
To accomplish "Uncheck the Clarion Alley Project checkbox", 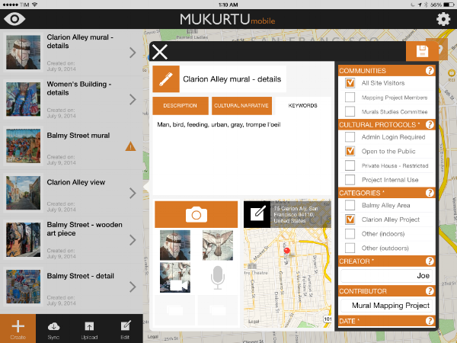I will (x=350, y=220).
